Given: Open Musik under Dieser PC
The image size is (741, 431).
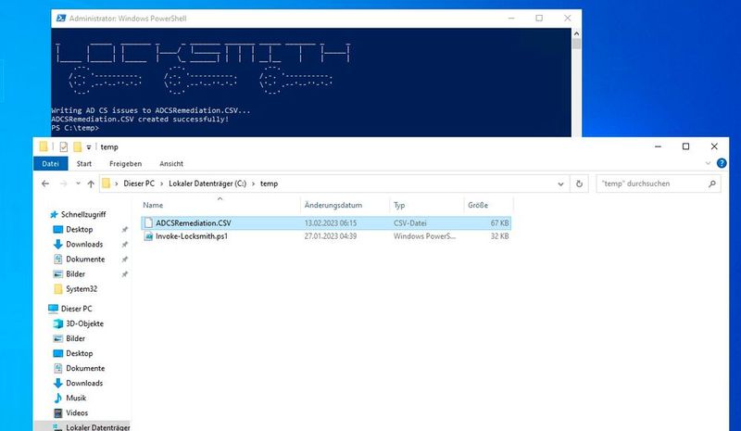Looking at the screenshot, I should (x=76, y=398).
